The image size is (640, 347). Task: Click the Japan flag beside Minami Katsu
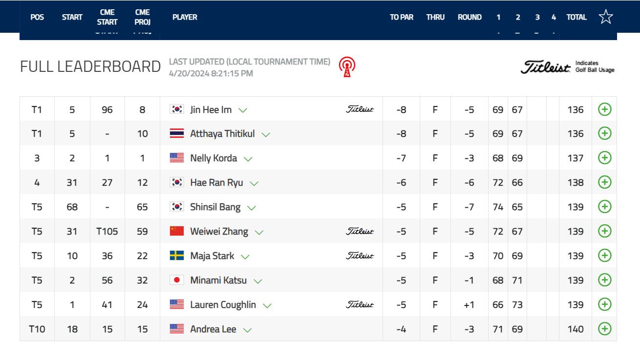(x=178, y=280)
